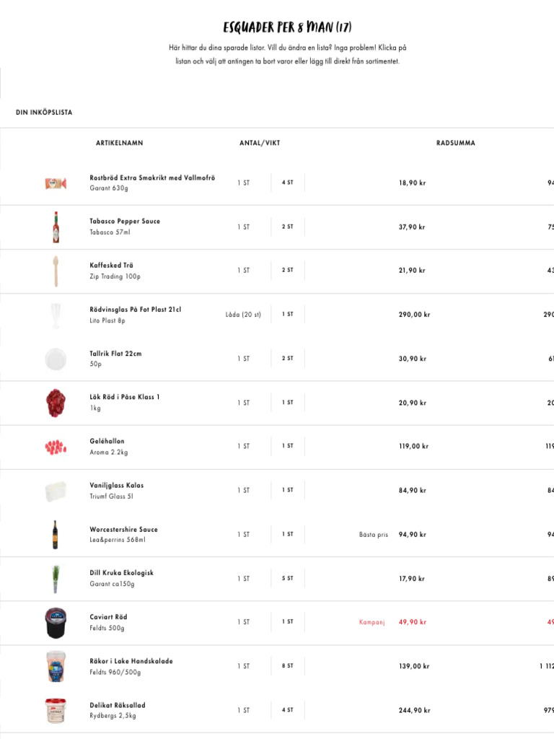The image size is (554, 739).
Task: Edit quantity field for Räkor i Lake
Action: pyautogui.click(x=288, y=666)
